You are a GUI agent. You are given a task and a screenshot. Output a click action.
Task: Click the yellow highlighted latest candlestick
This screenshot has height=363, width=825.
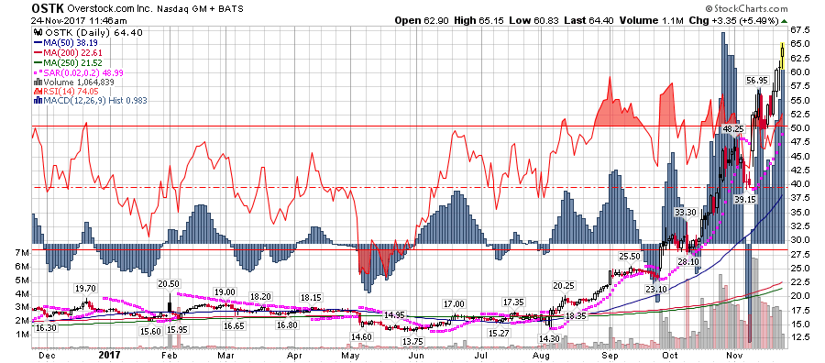pyautogui.click(x=783, y=56)
